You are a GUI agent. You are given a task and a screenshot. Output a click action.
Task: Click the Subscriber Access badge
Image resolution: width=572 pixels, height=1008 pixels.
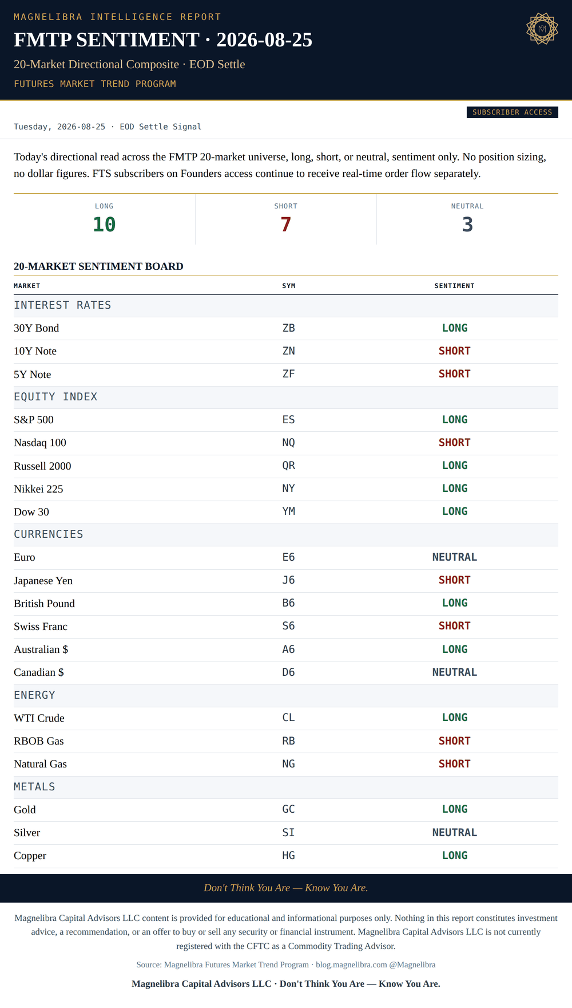click(513, 112)
